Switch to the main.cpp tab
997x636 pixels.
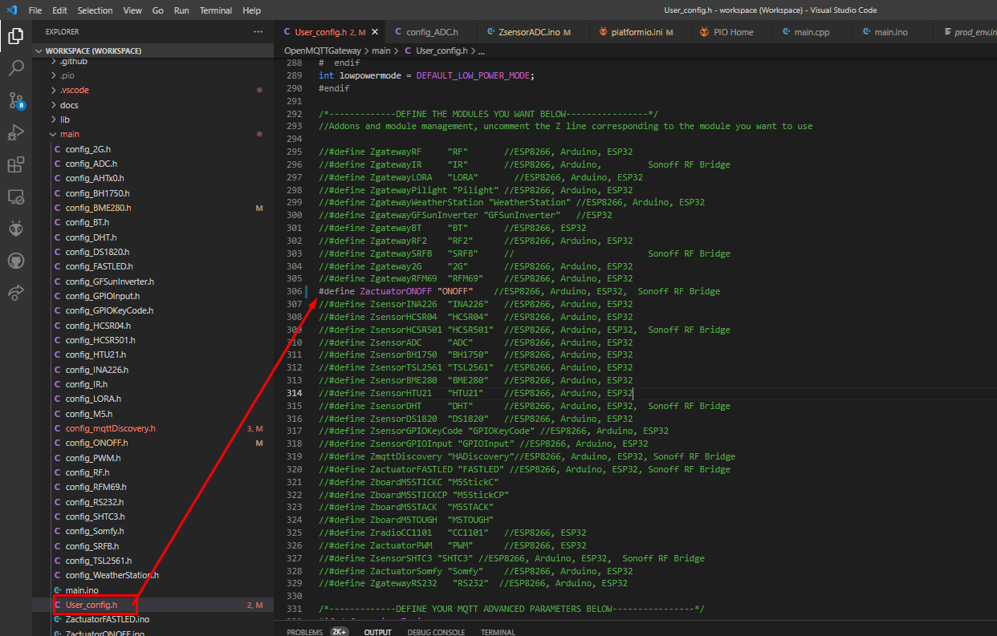811,32
